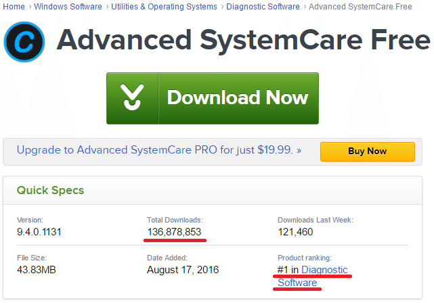Click the chevron after Home breadcrumb
The image size is (434, 303).
pos(30,7)
